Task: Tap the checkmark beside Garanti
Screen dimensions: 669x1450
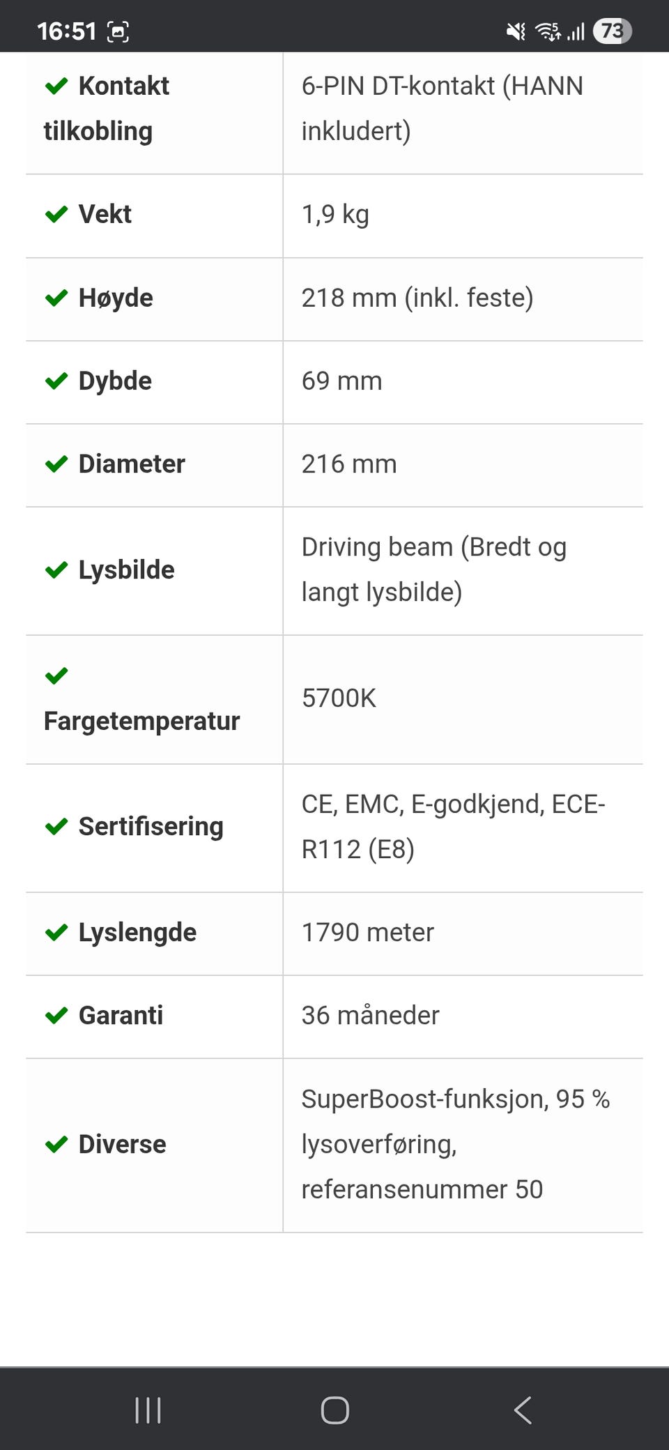Action: (56, 1015)
